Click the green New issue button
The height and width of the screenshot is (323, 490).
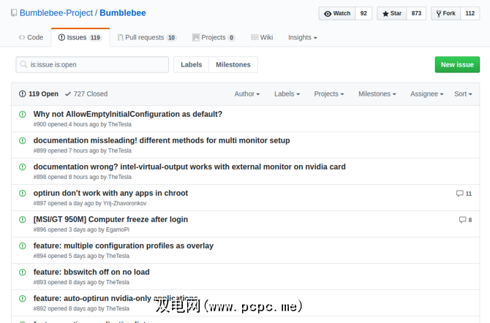pos(457,64)
